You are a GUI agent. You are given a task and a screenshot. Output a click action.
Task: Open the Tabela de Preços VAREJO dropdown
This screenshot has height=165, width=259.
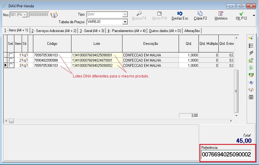[x=125, y=22]
